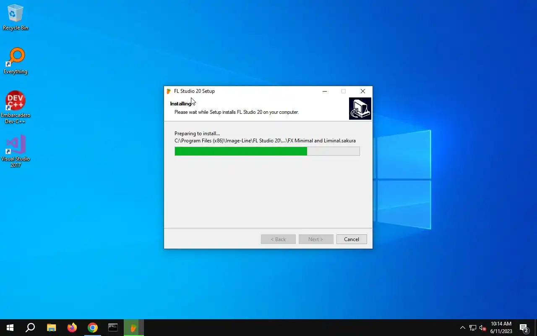Click the installer computer graphic in the setup header
Image resolution: width=537 pixels, height=336 pixels.
coord(360,108)
